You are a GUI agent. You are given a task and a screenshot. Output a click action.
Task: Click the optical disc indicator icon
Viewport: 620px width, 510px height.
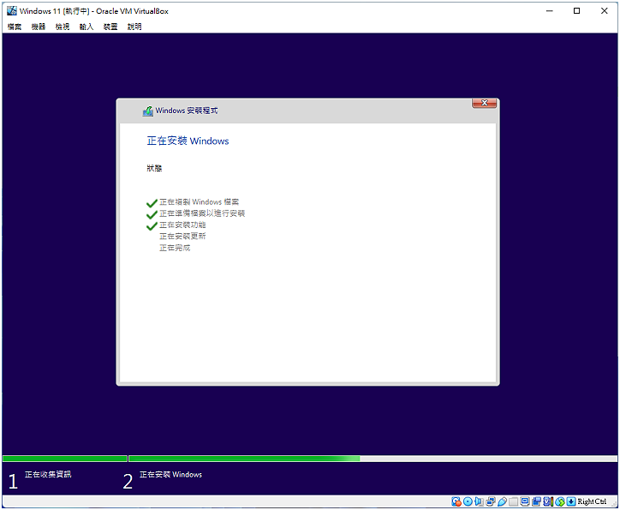click(468, 501)
